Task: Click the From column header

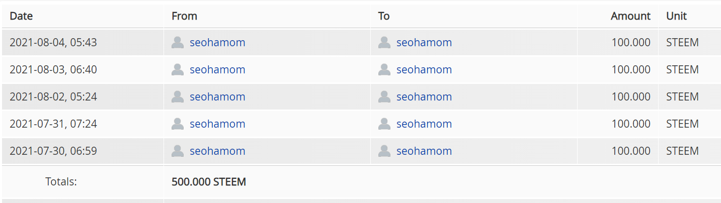Action: click(184, 16)
